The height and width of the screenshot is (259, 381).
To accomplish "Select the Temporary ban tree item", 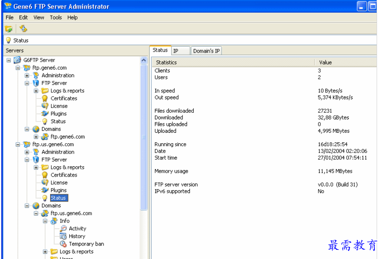I will click(x=86, y=244).
